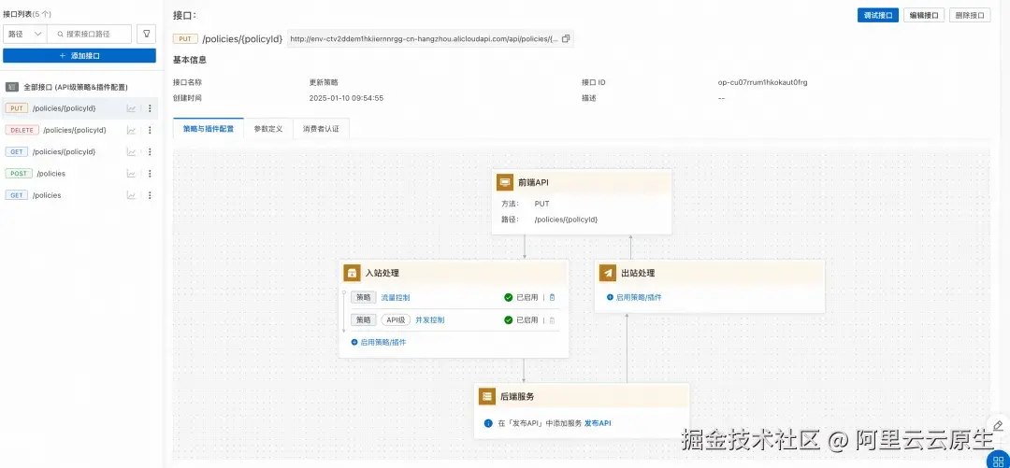
Task: Click 启用策略/插件 in 入站处理 card
Action: [379, 343]
